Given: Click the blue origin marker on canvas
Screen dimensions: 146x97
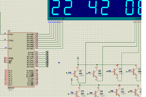Looking at the screenshot, I should click(59, 63).
